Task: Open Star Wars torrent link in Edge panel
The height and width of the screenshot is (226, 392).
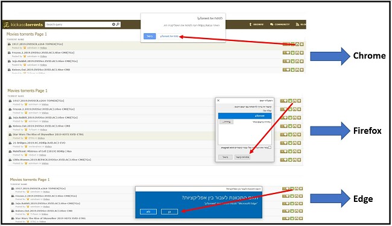Action: (50, 218)
